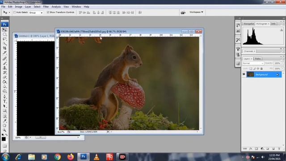Select the Brush tool
286x161 pixels.
click(x=4, y=63)
